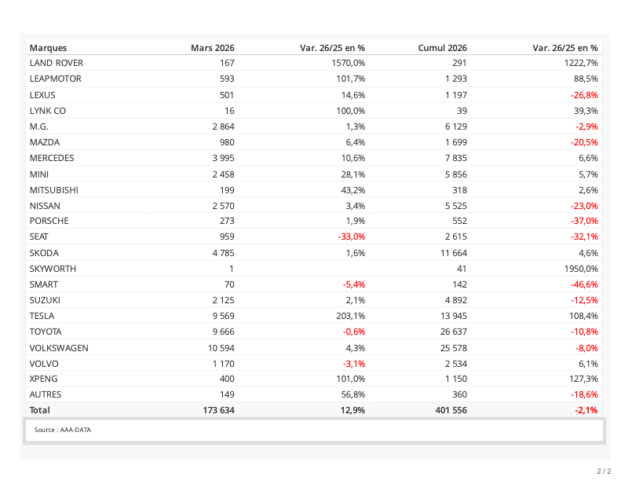Select the LAND ROVER row label

pyautogui.click(x=56, y=63)
